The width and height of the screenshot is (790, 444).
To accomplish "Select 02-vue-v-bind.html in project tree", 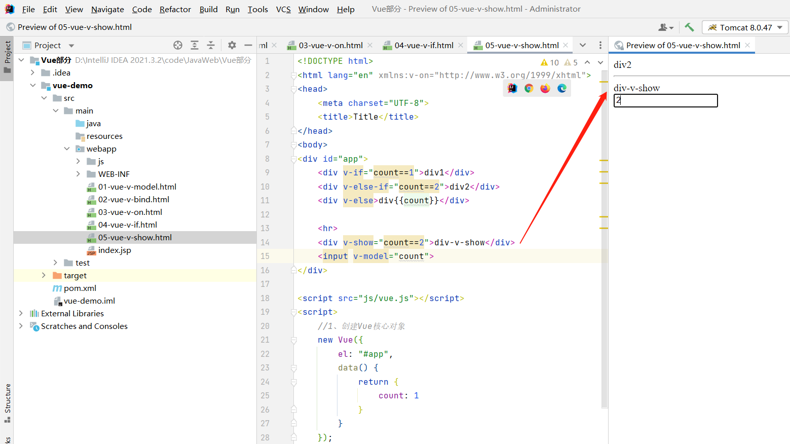I will [134, 199].
